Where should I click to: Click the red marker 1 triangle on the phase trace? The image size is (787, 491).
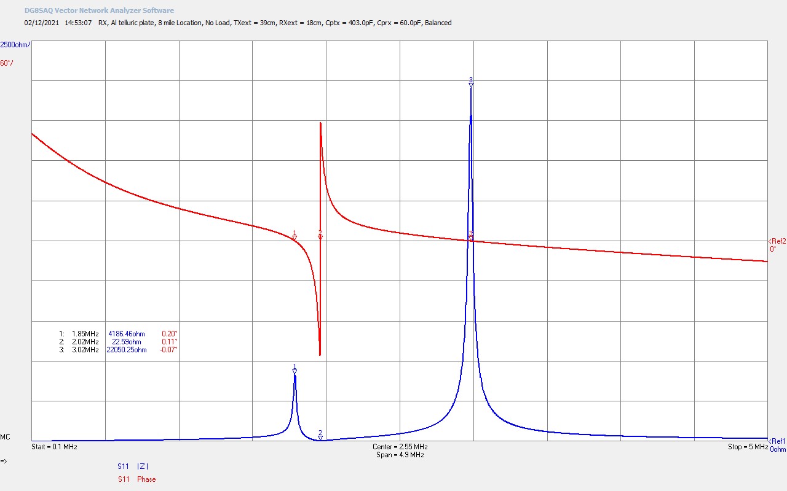295,238
